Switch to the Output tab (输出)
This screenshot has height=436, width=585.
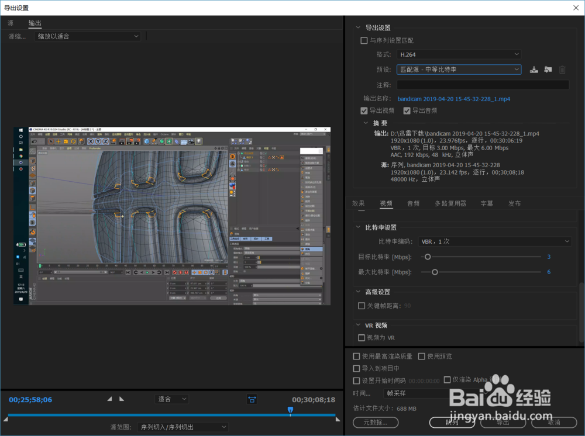click(x=35, y=23)
